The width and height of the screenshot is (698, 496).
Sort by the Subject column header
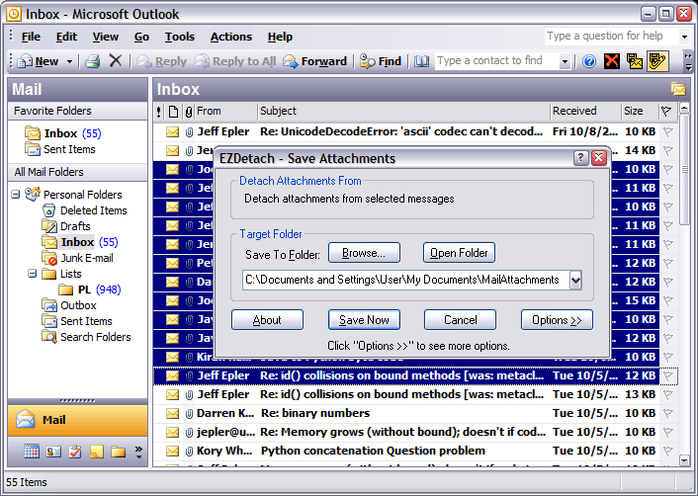point(403,112)
